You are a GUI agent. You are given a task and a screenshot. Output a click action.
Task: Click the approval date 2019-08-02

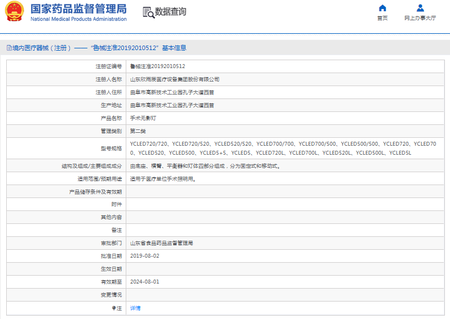(145, 256)
